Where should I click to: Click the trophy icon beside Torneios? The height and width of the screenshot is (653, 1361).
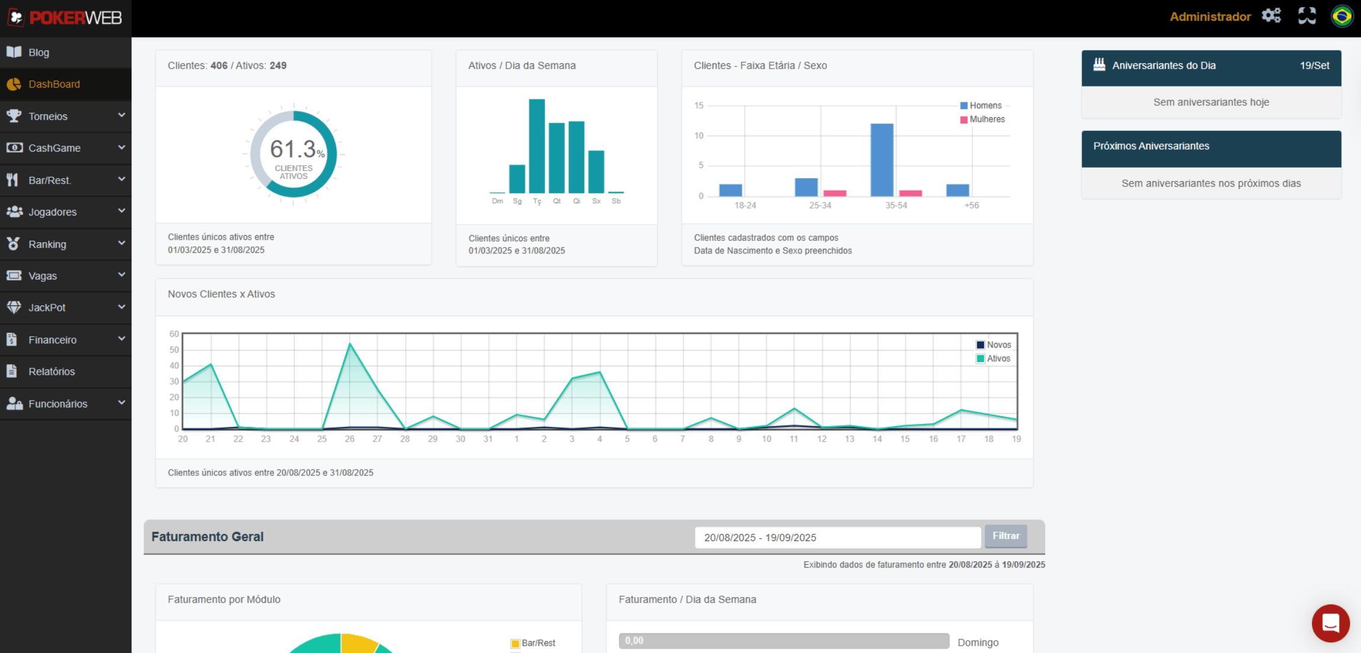coord(14,116)
